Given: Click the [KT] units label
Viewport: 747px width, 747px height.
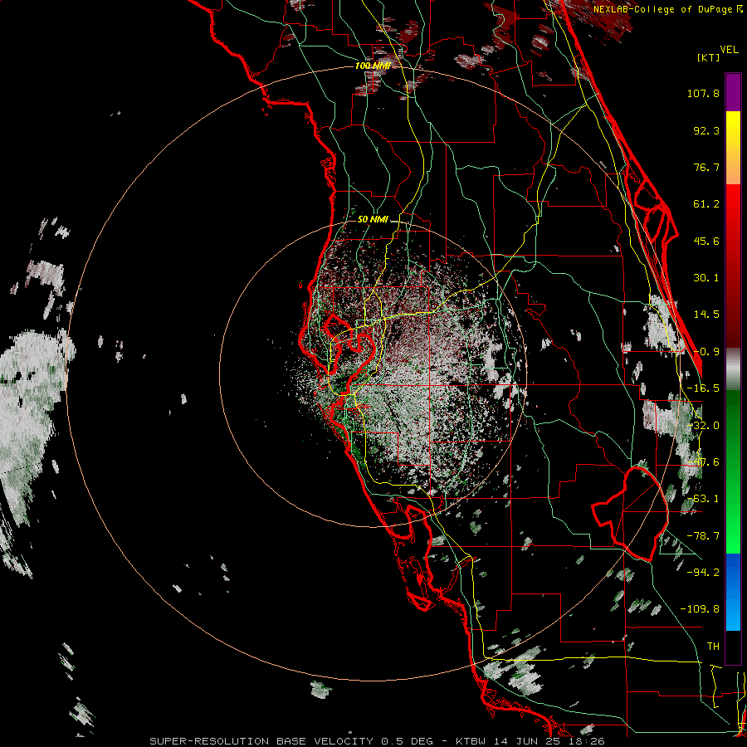Looking at the screenshot, I should click(x=709, y=57).
